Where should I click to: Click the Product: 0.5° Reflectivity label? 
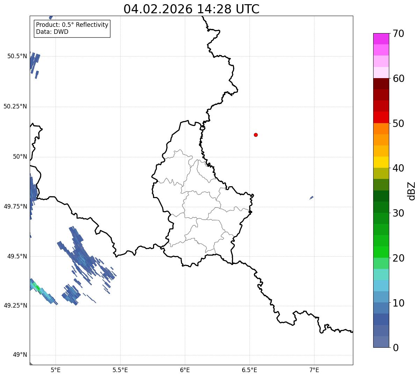point(72,25)
